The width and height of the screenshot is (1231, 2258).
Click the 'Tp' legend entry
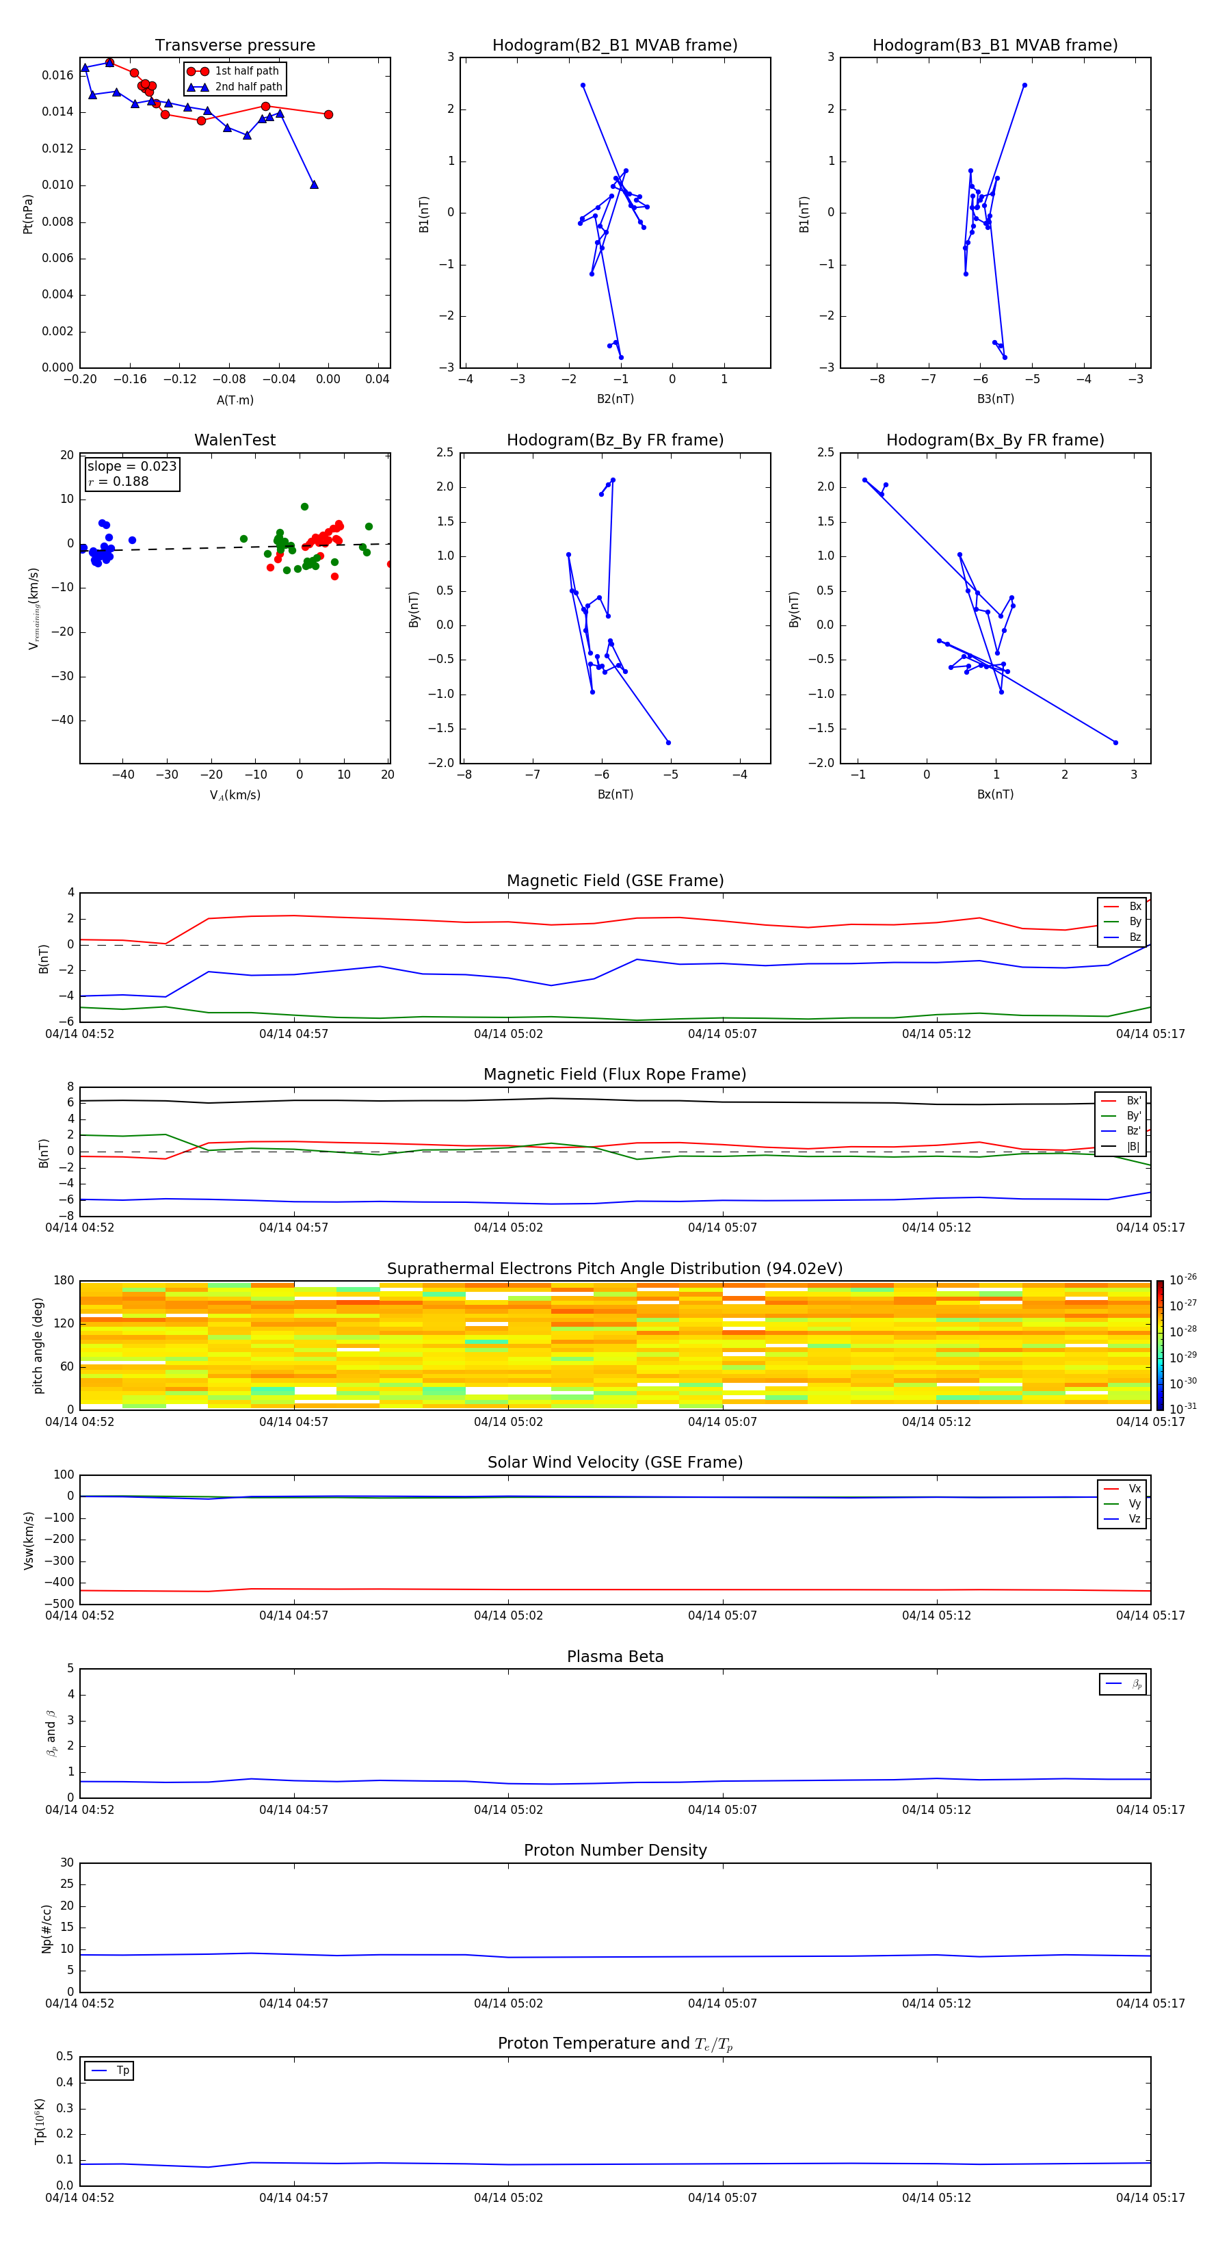tap(109, 2071)
